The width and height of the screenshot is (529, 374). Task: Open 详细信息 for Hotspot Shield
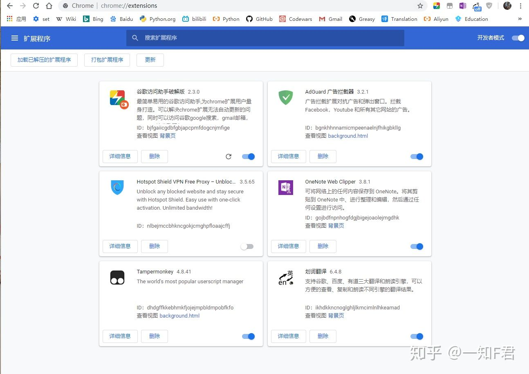click(120, 246)
